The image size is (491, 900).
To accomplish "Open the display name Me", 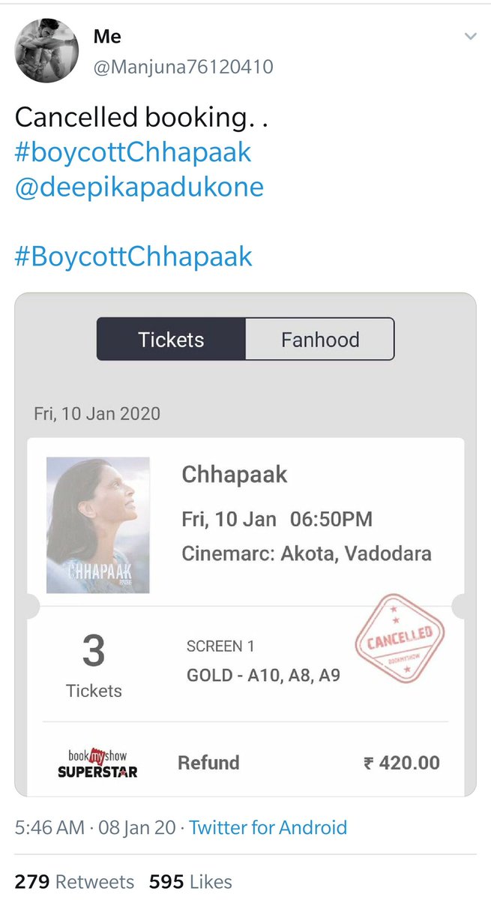I will (x=107, y=36).
